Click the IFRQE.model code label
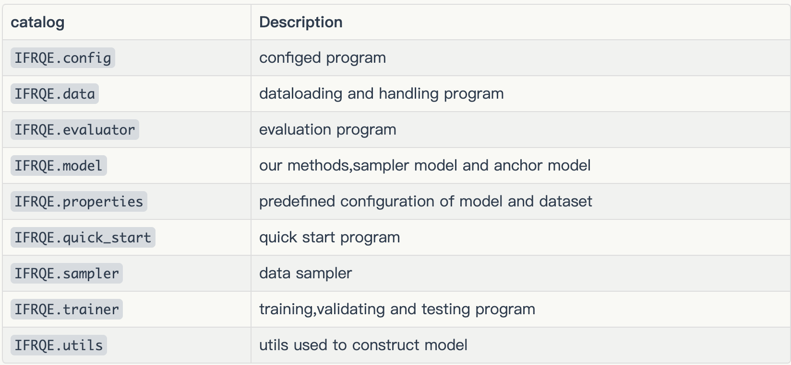791x365 pixels. point(59,166)
